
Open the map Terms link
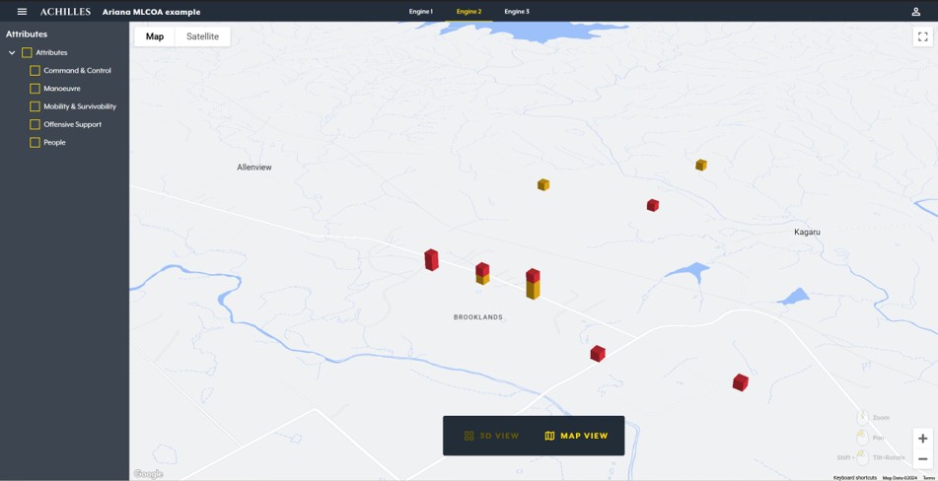click(928, 477)
